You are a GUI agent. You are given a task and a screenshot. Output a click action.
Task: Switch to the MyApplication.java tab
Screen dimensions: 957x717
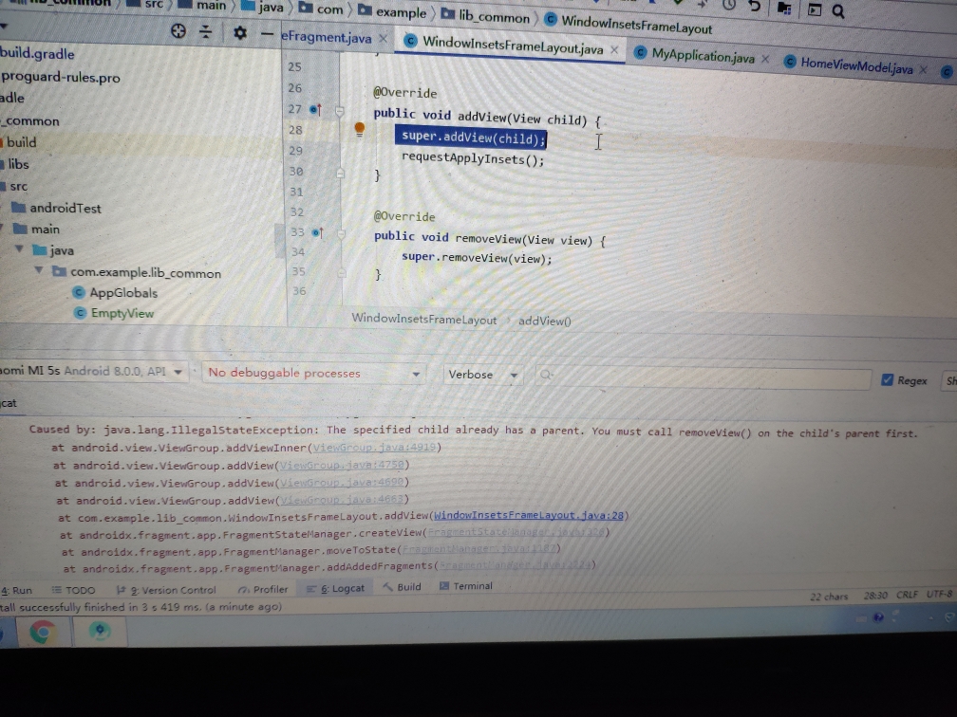[703, 56]
